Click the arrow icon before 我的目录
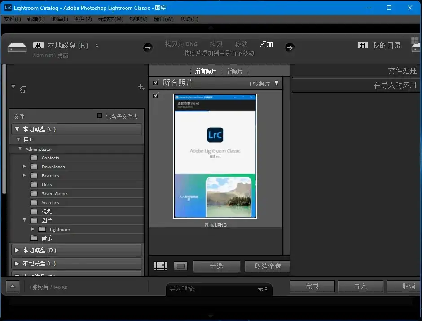422x321 pixels. click(290, 47)
